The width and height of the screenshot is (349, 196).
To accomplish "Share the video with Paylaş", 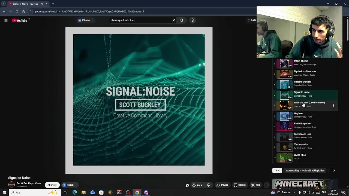I will 222,185.
